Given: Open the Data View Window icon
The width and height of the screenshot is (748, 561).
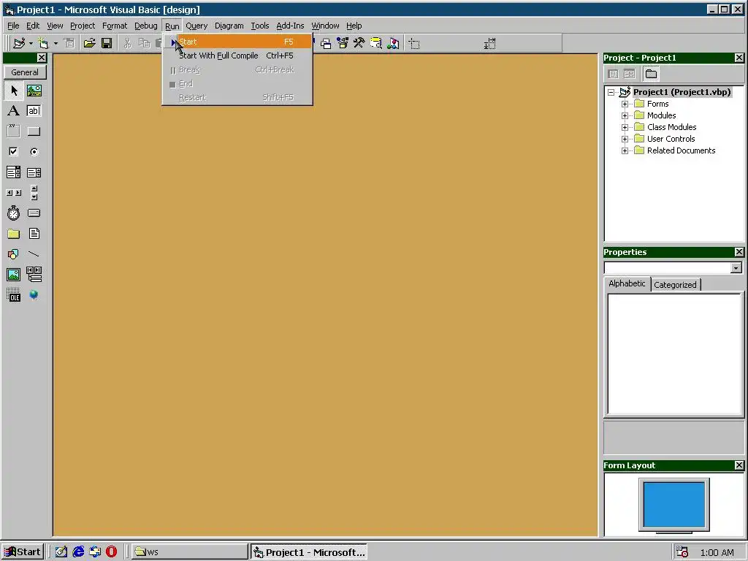Looking at the screenshot, I should pos(376,43).
